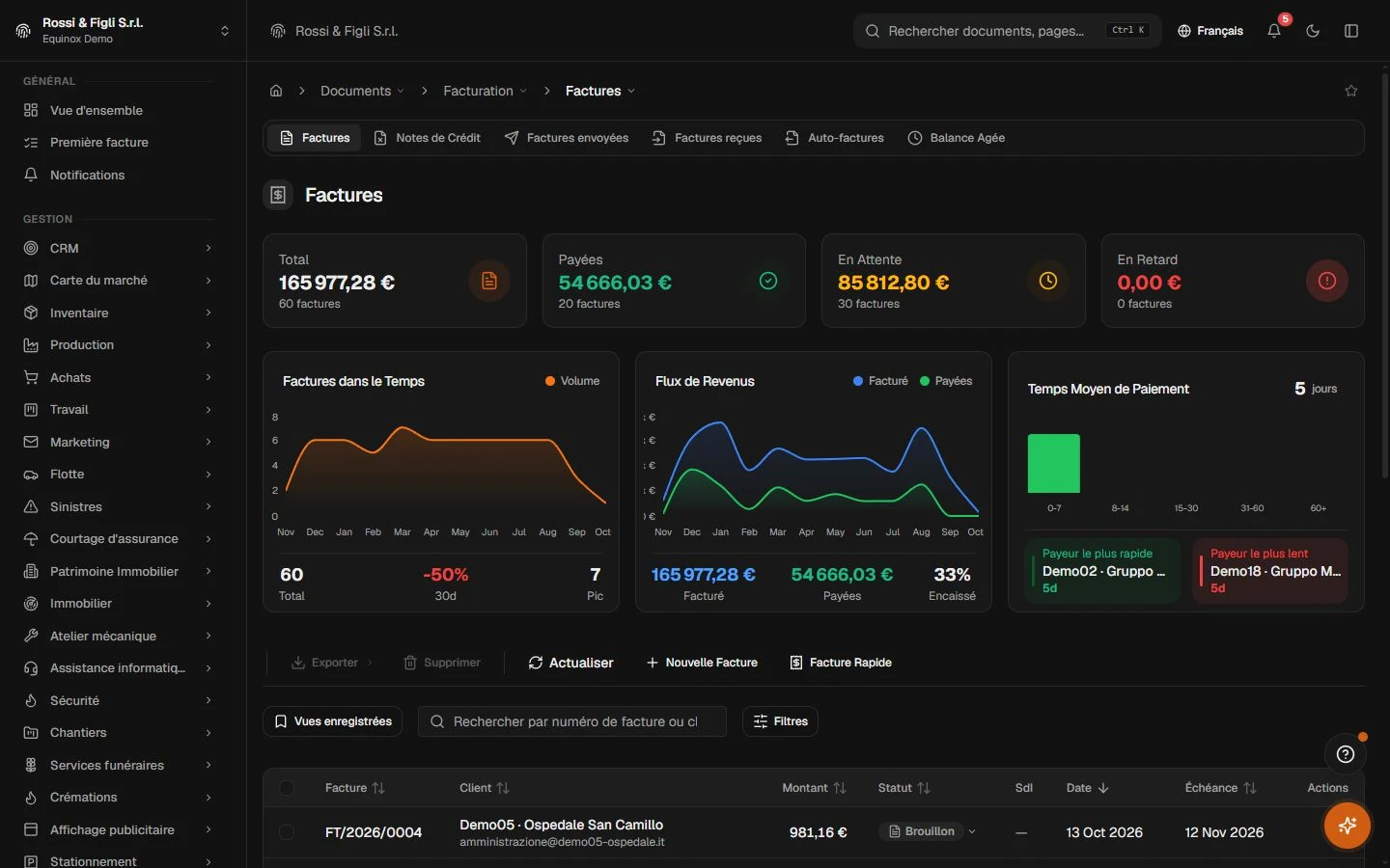Open the Filtres button
The image size is (1390, 868).
[780, 721]
